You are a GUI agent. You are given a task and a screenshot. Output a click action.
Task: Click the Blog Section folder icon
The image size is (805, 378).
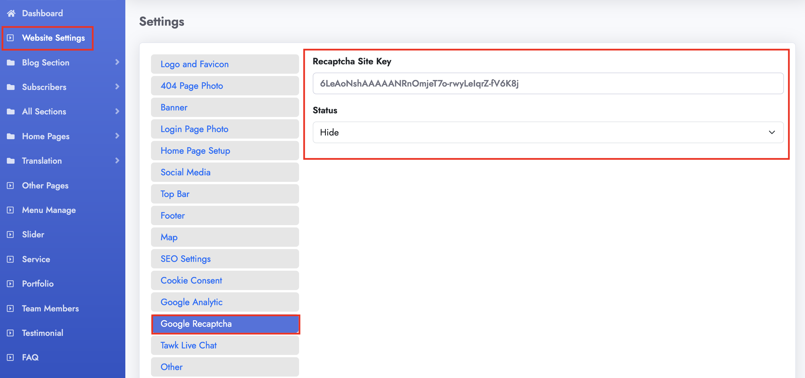point(11,62)
